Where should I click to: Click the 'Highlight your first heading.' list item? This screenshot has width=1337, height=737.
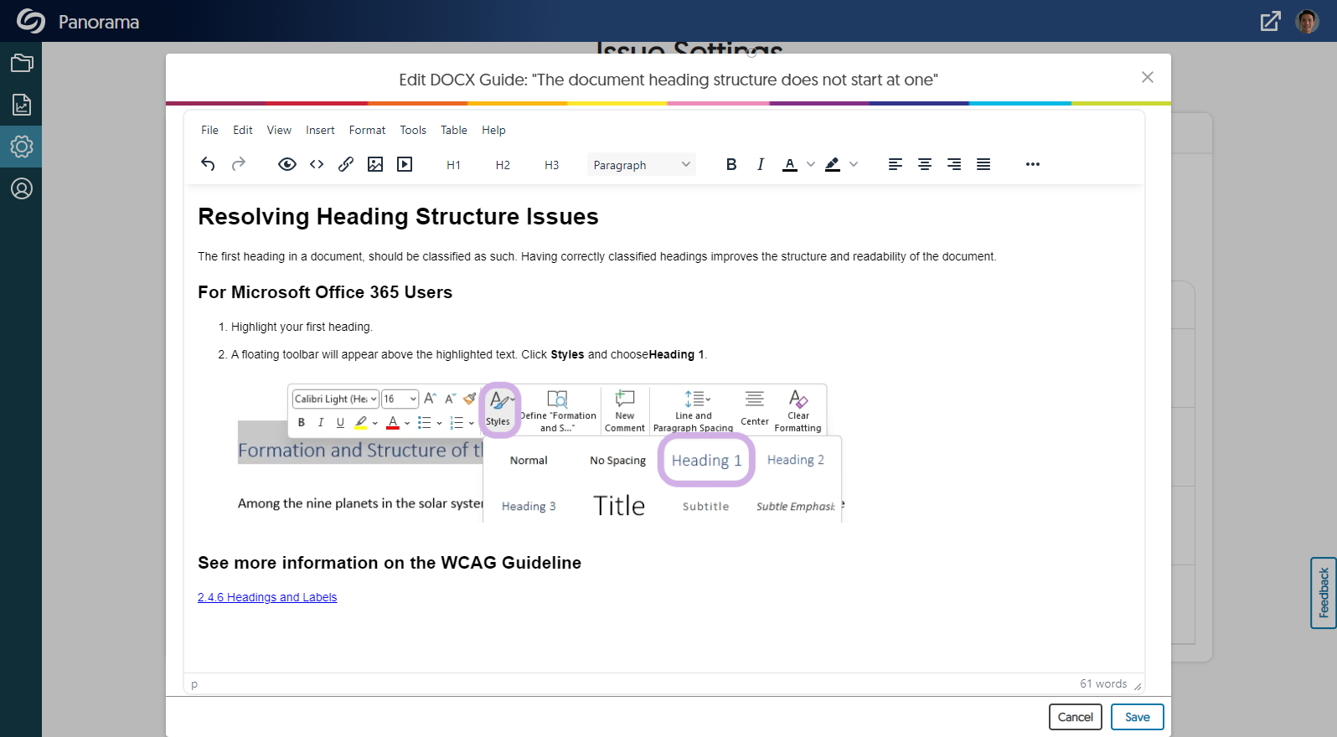coord(302,327)
